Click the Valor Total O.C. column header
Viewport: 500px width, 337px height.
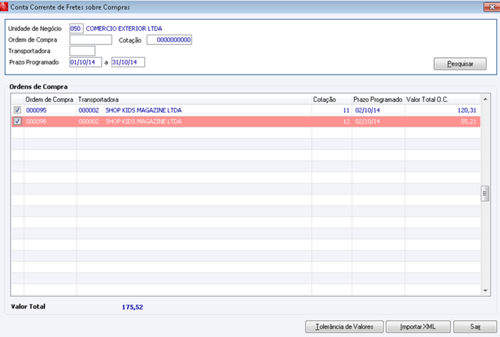(442, 99)
